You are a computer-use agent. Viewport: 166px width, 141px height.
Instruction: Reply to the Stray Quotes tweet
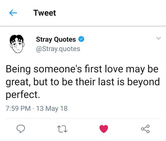pos(21,129)
